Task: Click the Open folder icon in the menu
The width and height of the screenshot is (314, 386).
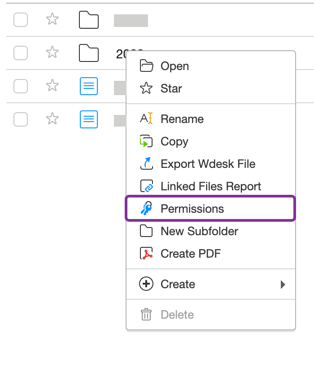Action: [x=146, y=66]
